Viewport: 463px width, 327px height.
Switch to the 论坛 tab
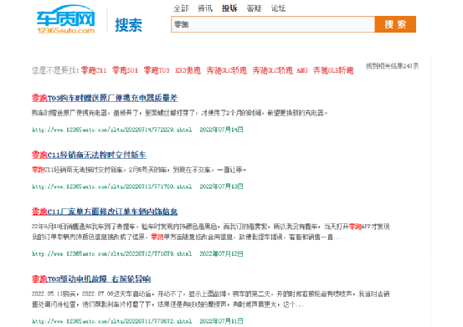coord(278,8)
